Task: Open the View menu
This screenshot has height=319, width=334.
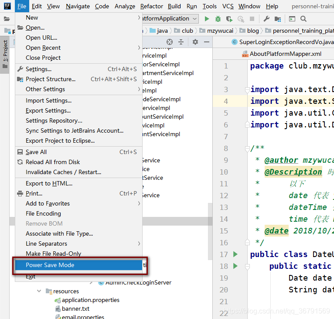Action: 53,7
